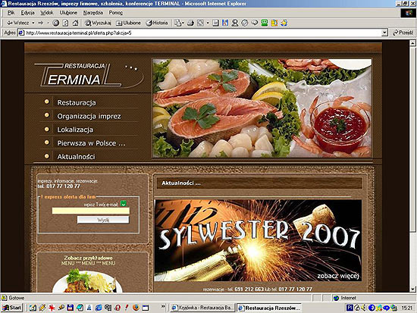Click the Stop loading icon
The height and width of the screenshot is (313, 417).
click(56, 23)
